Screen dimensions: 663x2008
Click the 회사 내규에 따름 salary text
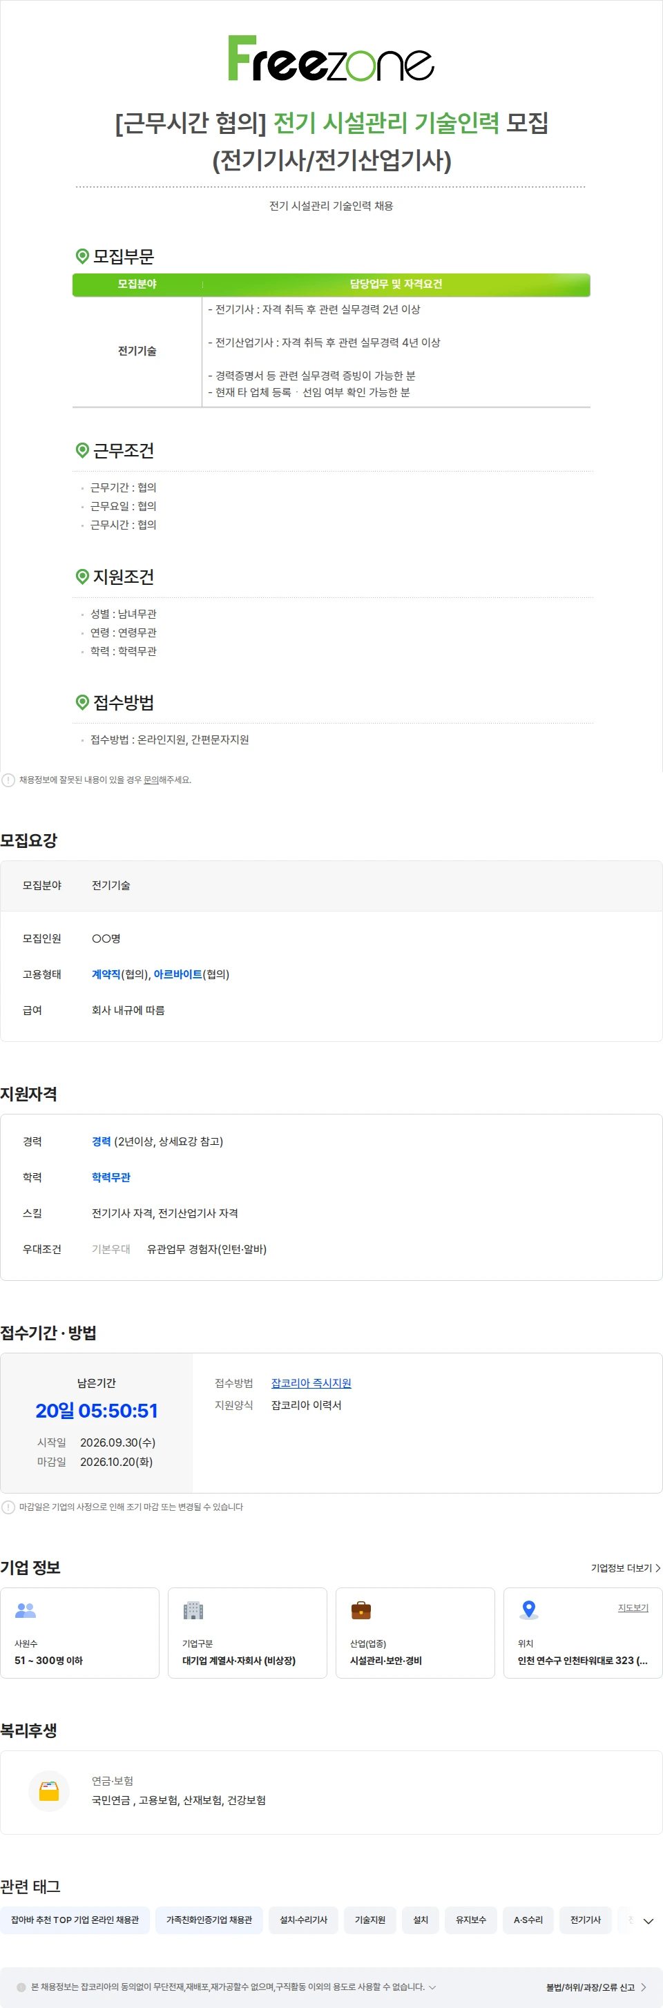128,1010
